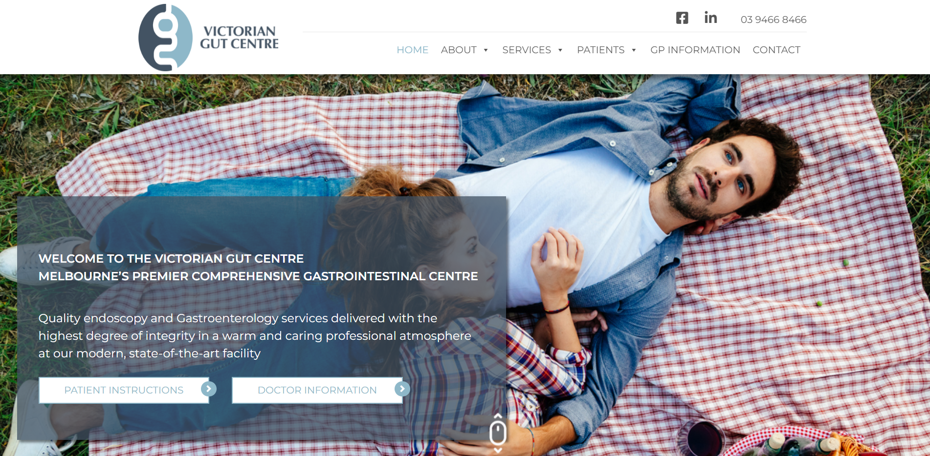
Task: Open the Contact menu item
Action: click(776, 50)
